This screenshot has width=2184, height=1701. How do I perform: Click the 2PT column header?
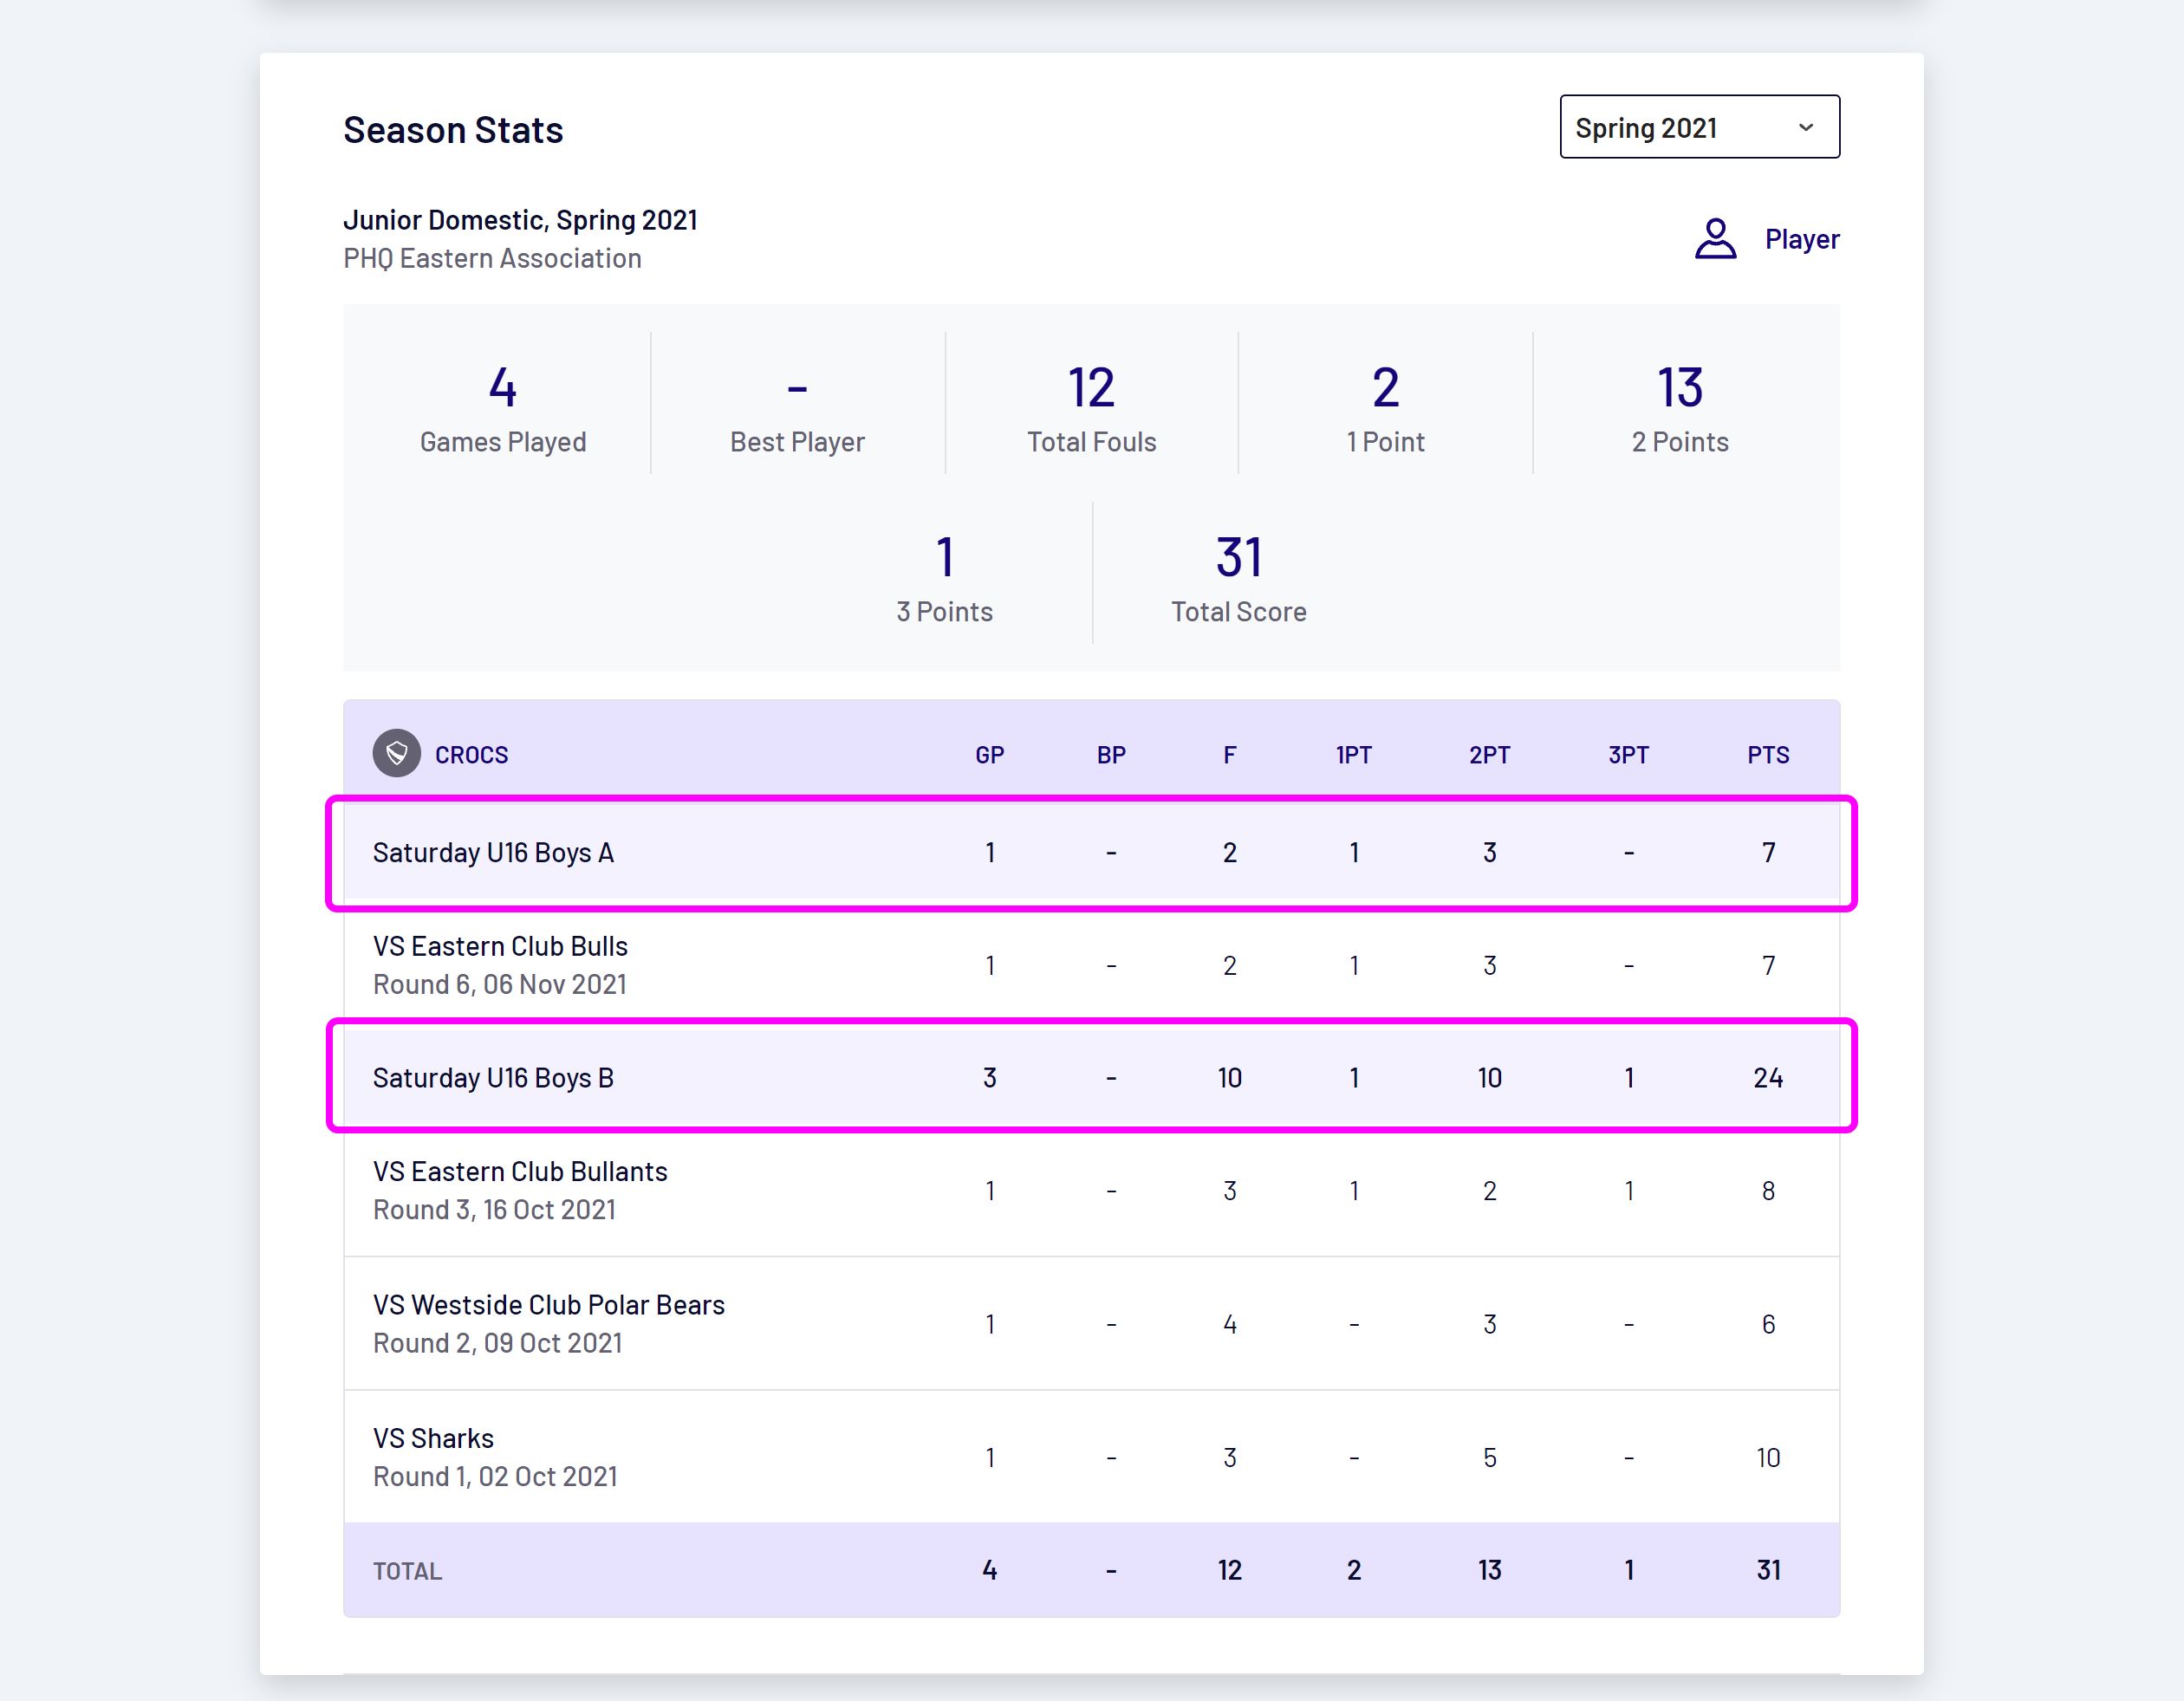point(1489,755)
